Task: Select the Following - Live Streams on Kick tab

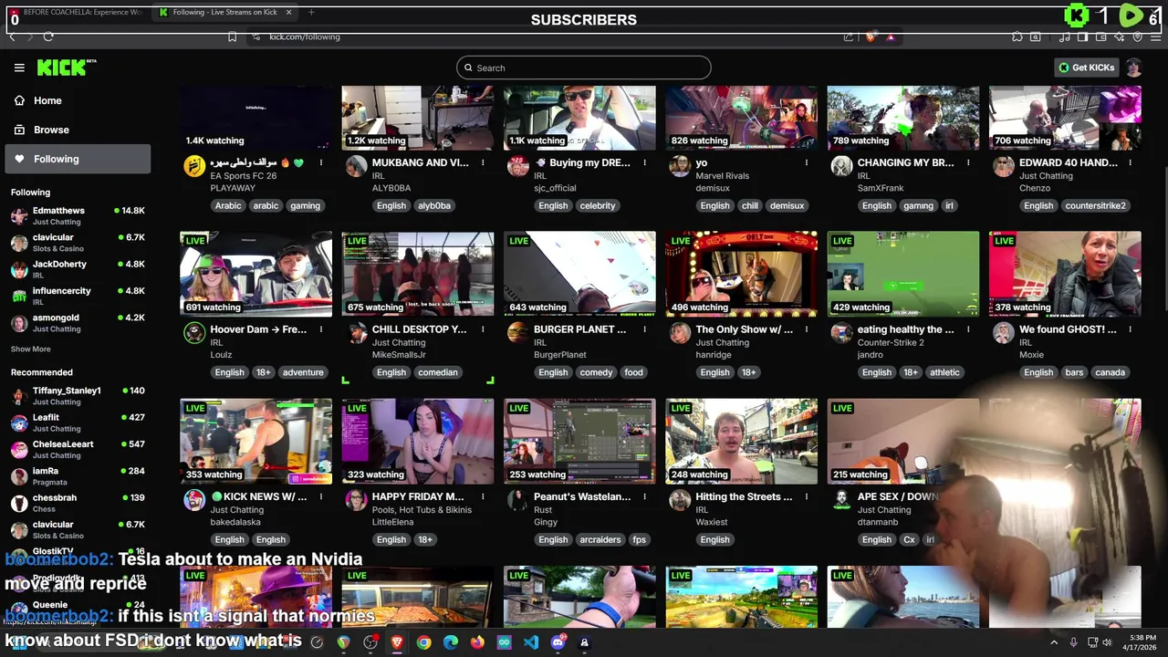Action: click(x=224, y=12)
